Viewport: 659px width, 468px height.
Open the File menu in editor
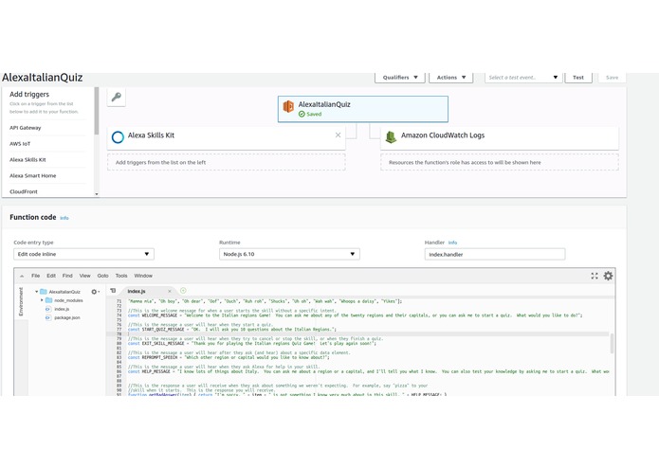(x=36, y=276)
